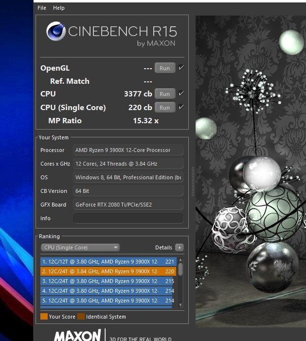This screenshot has height=341, width=306.
Task: Click the GFX Board field showing GeForce RTX 2080 Ti
Action: pos(128,205)
